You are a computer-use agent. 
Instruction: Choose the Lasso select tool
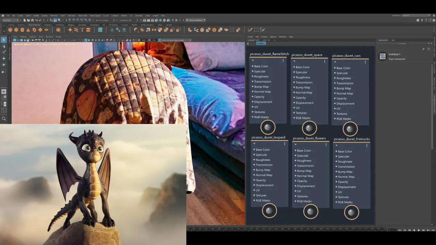4,46
